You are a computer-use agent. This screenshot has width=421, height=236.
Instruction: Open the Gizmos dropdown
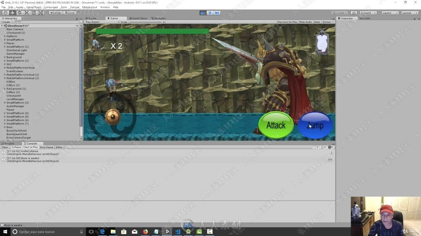328,22
